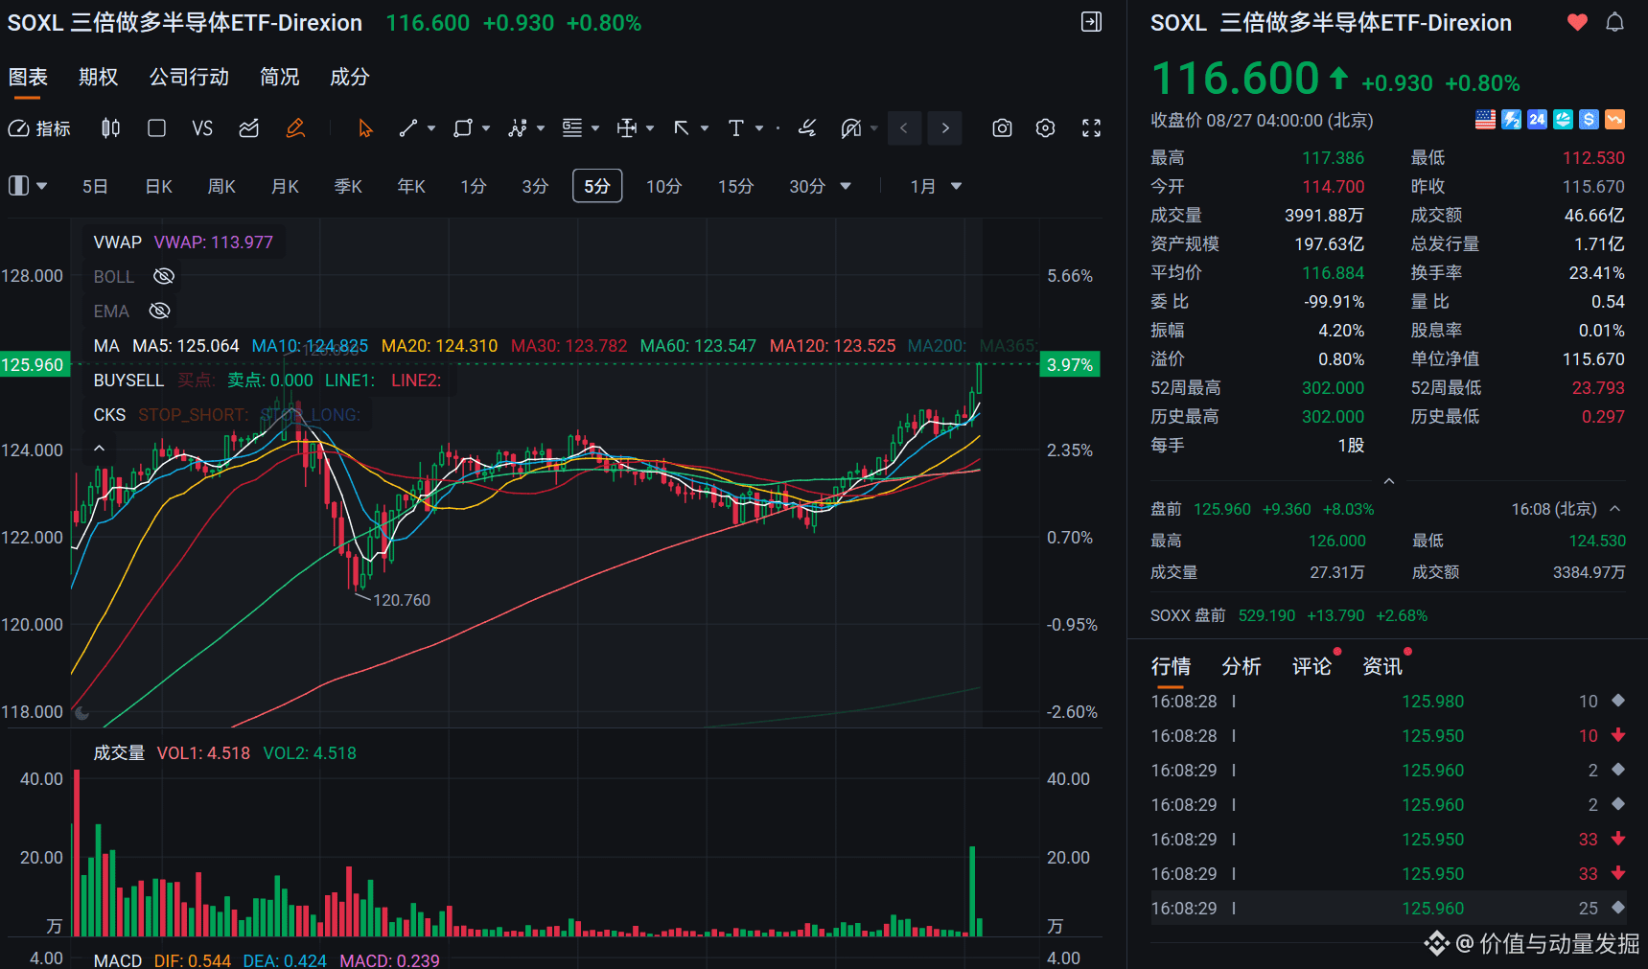Select the 日K timeframe
Viewport: 1648px width, 969px height.
[x=159, y=186]
